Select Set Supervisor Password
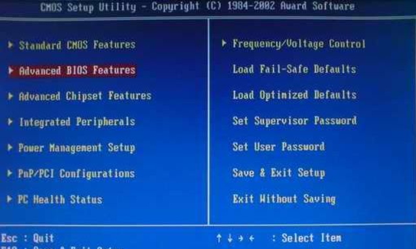 [295, 121]
